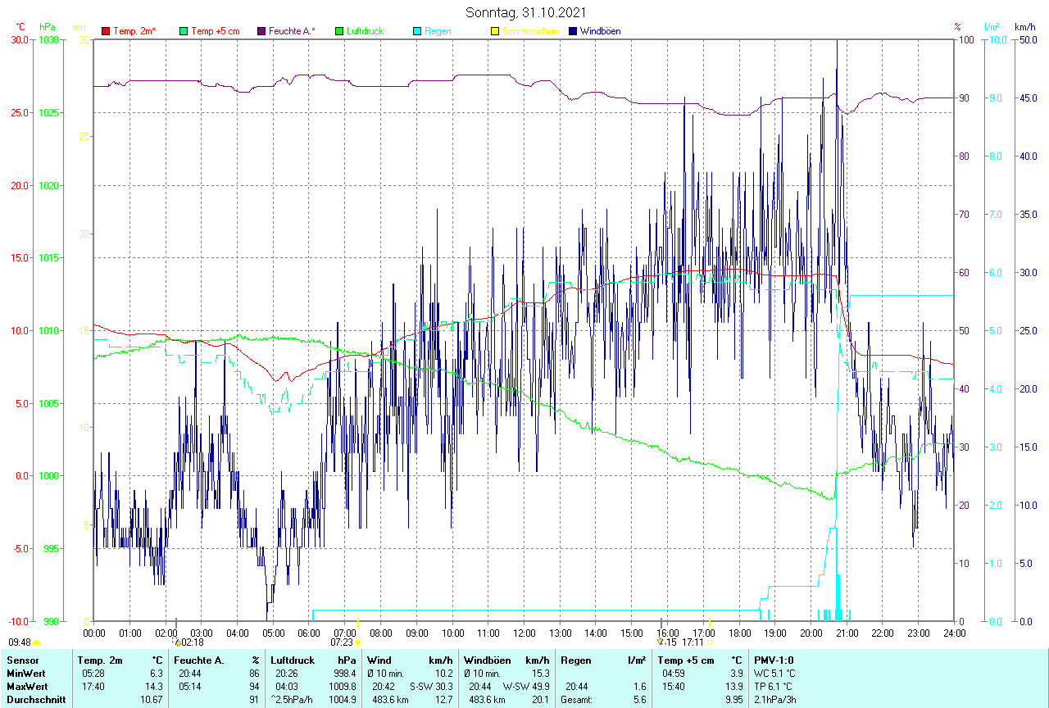The image size is (1049, 708).
Task: Click the yellow Sonnenschein legend swatch
Action: [495, 31]
